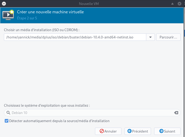Viewport: 185px width, 137px height.
Task: Click the red cancel icon on Annuler
Action: tap(102, 131)
